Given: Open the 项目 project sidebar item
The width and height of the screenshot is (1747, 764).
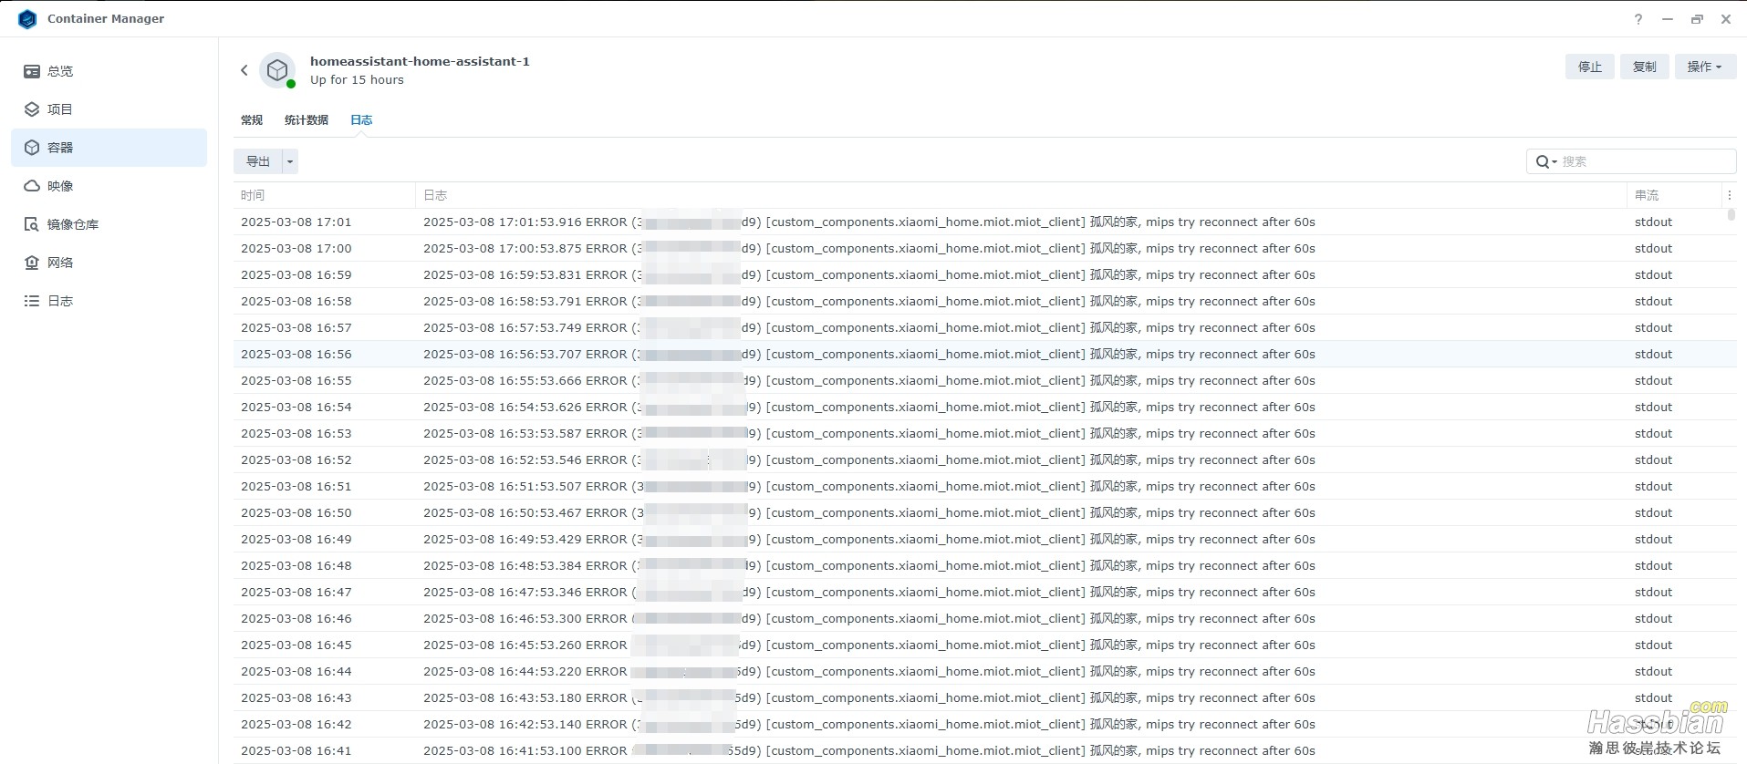Looking at the screenshot, I should pos(109,109).
